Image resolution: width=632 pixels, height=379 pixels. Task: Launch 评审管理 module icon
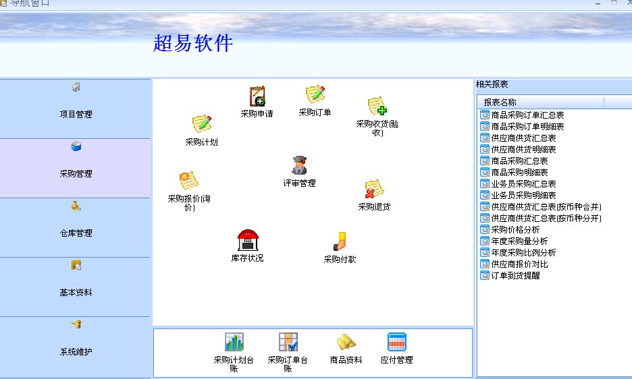(299, 166)
